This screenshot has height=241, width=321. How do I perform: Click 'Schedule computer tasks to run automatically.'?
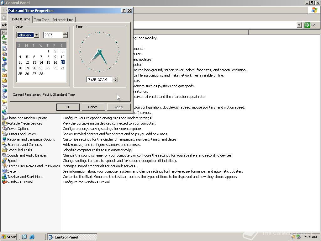[97, 150]
